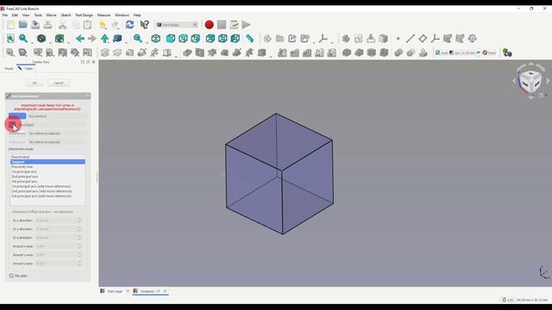Select Proximity line attachment mode
552x310 pixels.
48,166
